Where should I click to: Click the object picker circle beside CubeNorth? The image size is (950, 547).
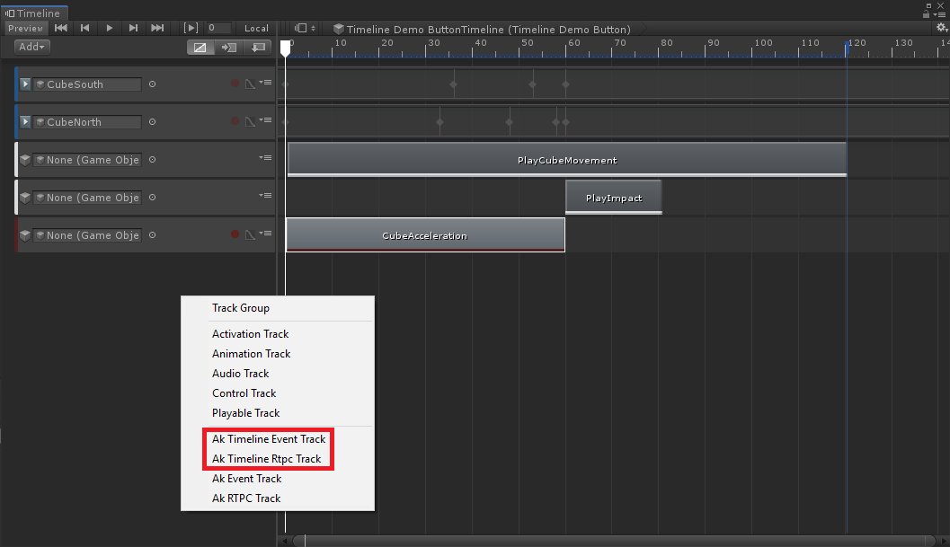click(152, 122)
